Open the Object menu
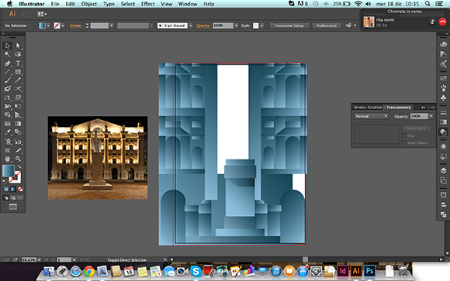Viewport: 450px width, 281px height. coord(89,4)
